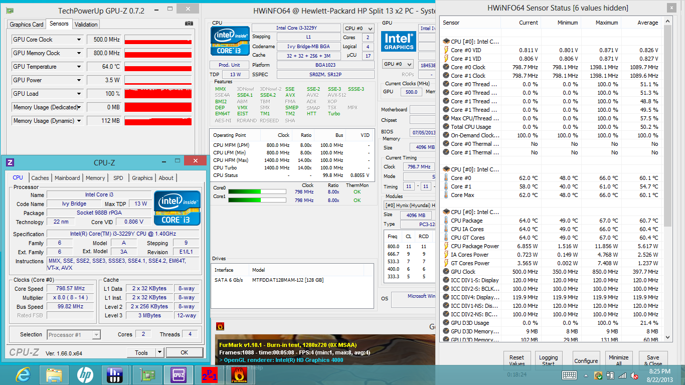Open the CPU #0 selector in HWiNFO64

(x=359, y=29)
